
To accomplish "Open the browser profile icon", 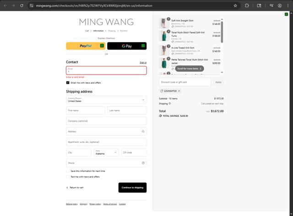I will 280,5.
